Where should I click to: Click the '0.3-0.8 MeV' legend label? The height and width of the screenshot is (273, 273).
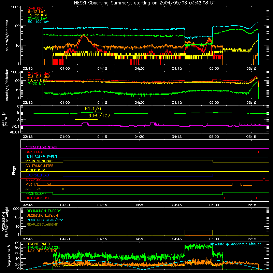click(x=39, y=77)
